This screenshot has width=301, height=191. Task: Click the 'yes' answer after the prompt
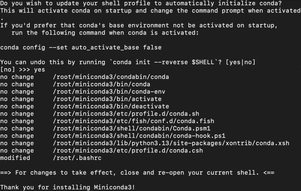click(40, 69)
